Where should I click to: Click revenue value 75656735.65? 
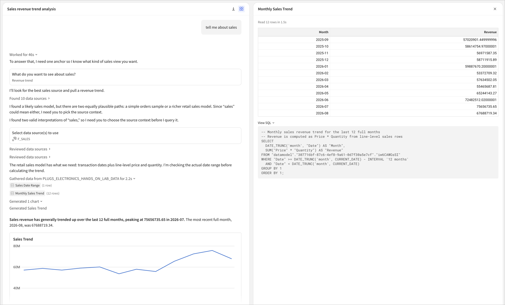point(487,106)
